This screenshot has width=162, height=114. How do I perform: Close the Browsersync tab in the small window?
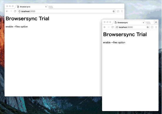click(143, 23)
